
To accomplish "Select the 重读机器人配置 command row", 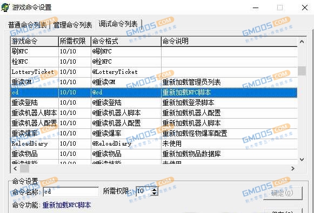I will click(154, 123).
